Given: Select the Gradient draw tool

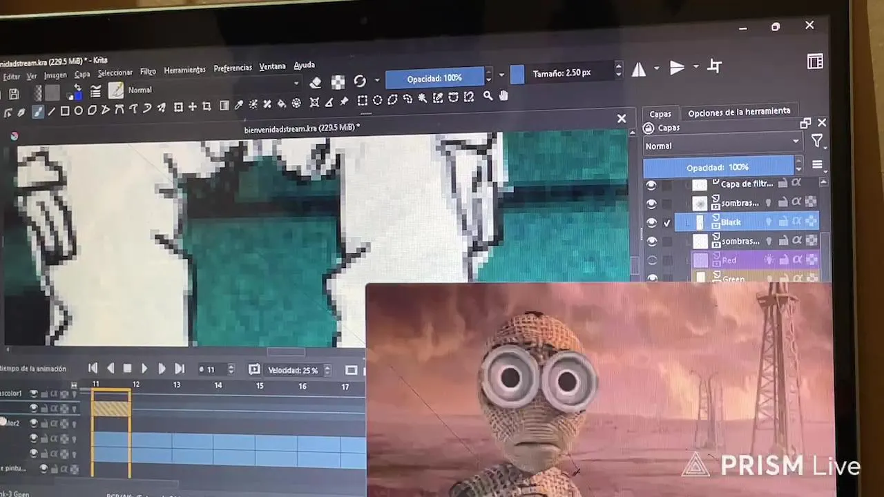Looking at the screenshot, I should (x=224, y=106).
